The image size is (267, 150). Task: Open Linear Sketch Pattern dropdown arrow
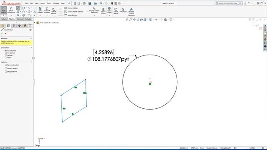[x=87, y=12]
